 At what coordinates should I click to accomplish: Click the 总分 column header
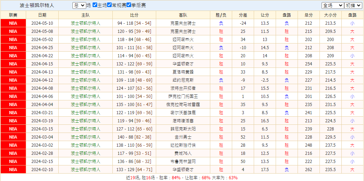pos(309,15)
